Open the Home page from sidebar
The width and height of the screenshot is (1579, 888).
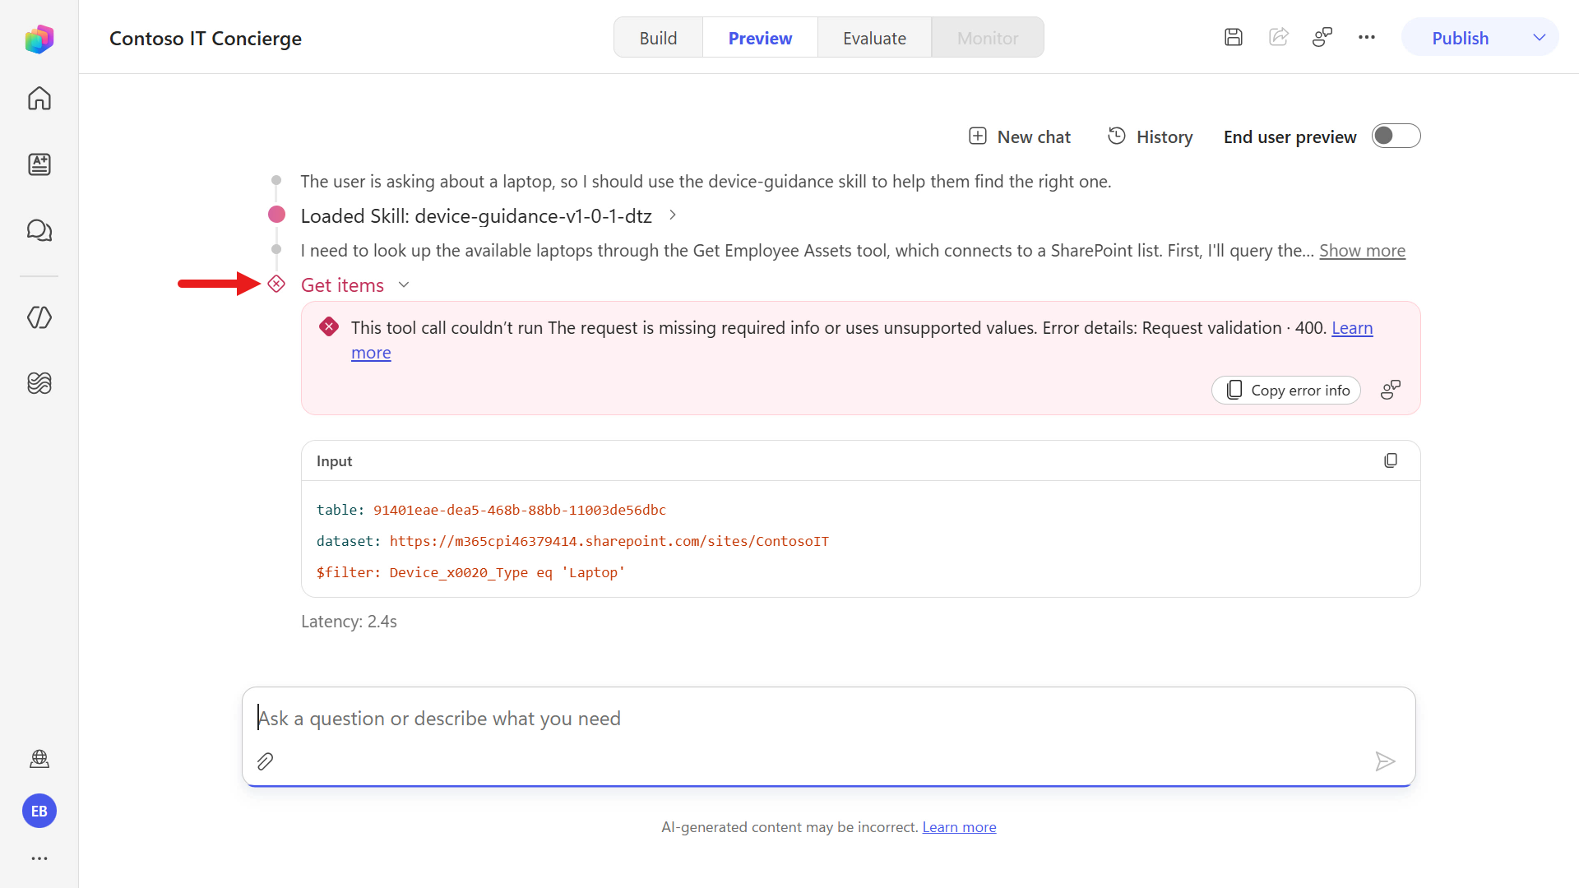coord(39,99)
